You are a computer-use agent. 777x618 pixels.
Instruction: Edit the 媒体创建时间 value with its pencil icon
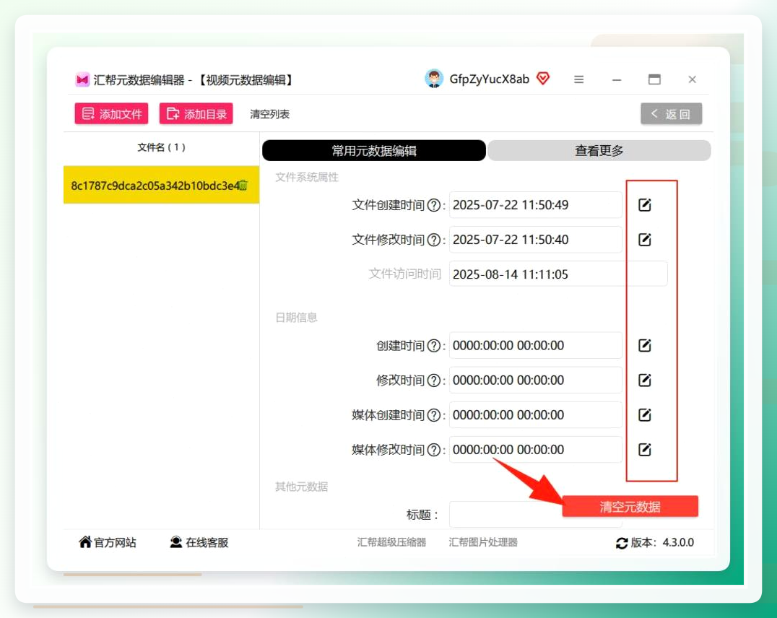pos(644,415)
